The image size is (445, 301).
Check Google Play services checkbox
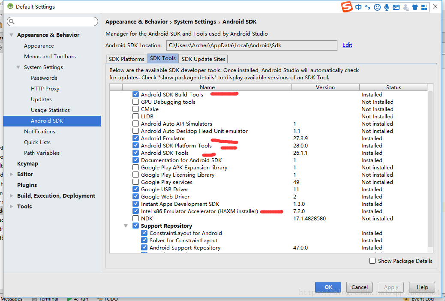pos(135,182)
